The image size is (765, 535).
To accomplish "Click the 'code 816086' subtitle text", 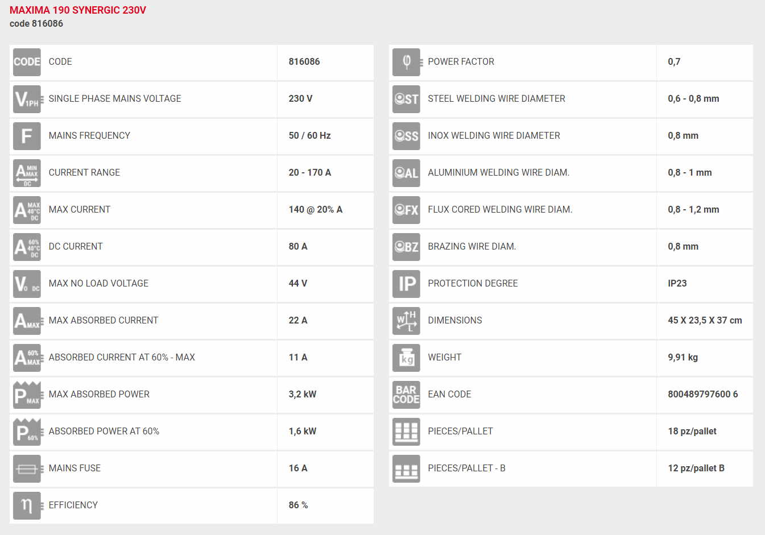I will [36, 24].
